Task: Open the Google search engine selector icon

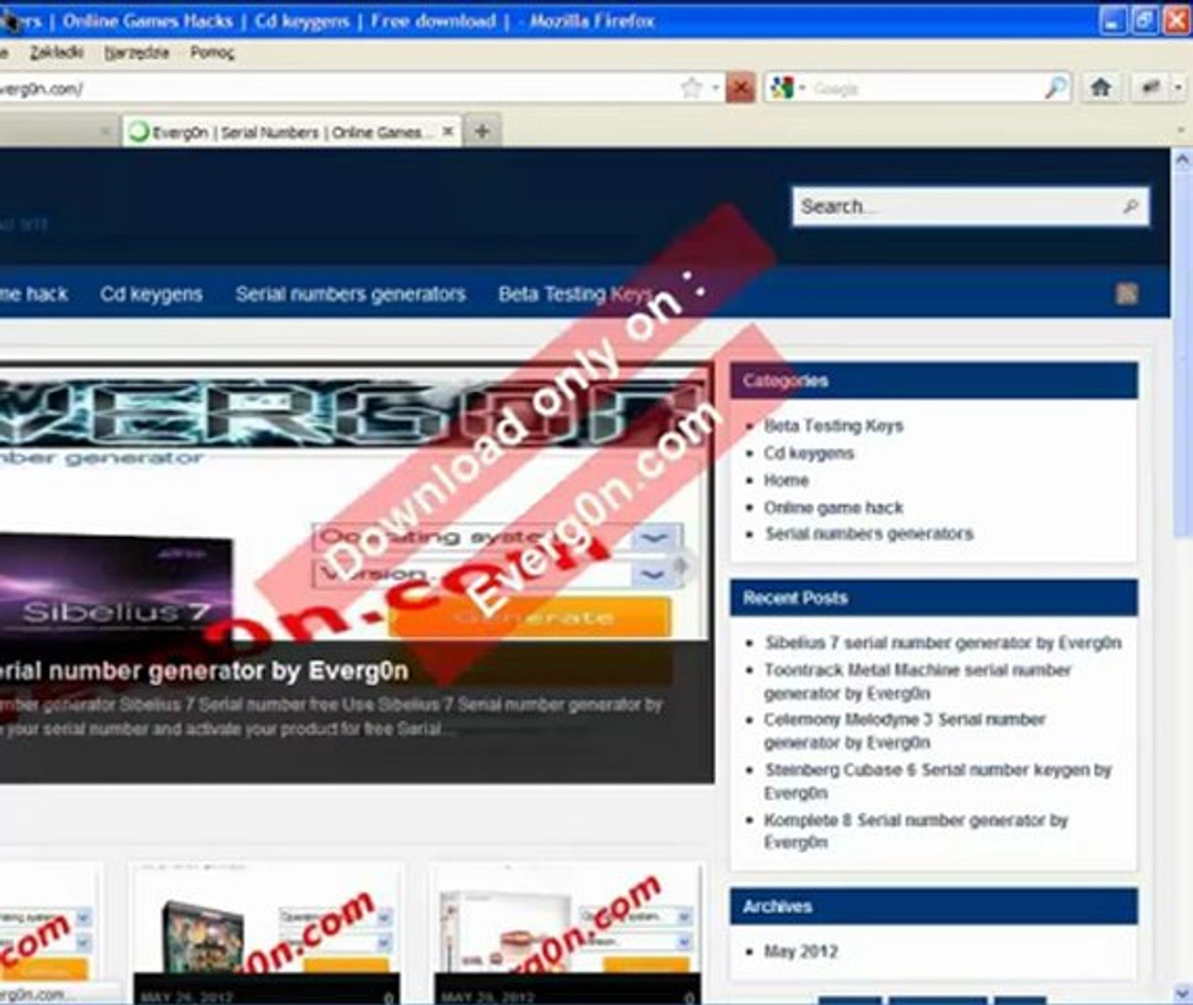Action: click(781, 87)
